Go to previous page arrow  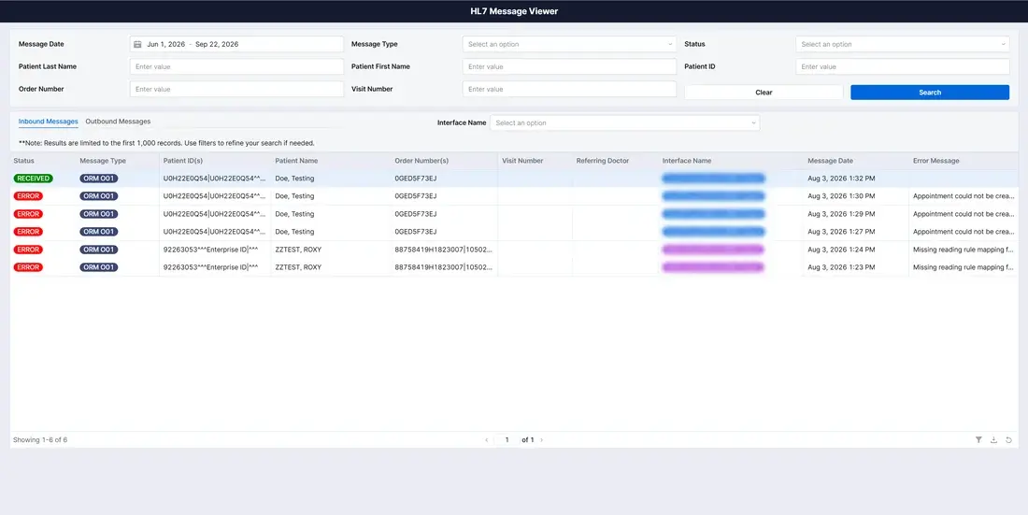click(x=487, y=439)
